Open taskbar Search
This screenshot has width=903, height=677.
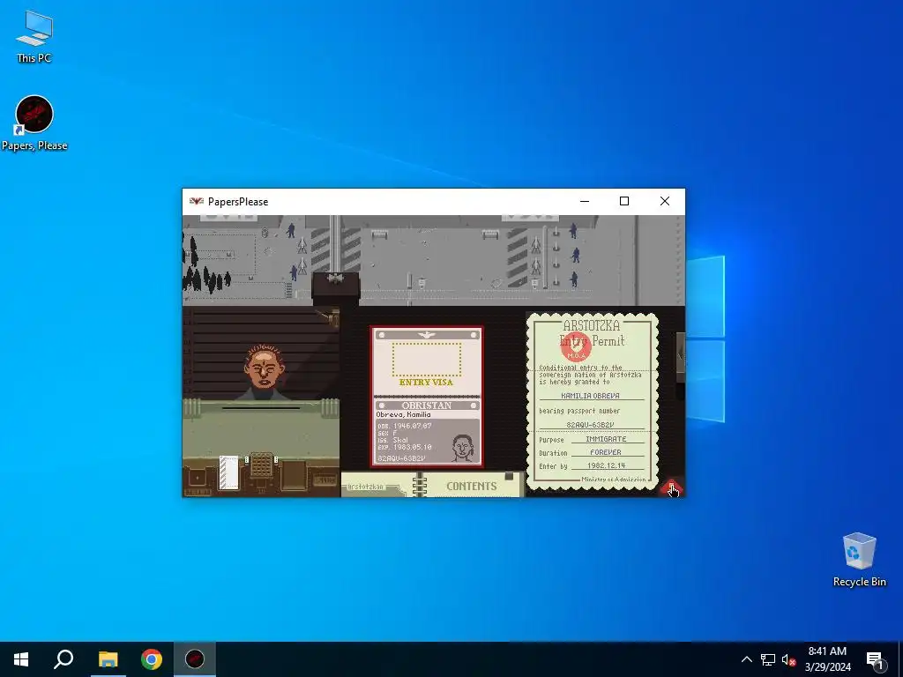[x=63, y=659]
